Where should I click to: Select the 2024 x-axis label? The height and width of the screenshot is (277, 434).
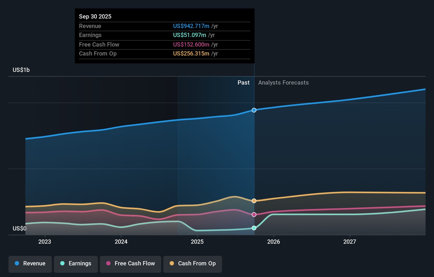click(121, 242)
